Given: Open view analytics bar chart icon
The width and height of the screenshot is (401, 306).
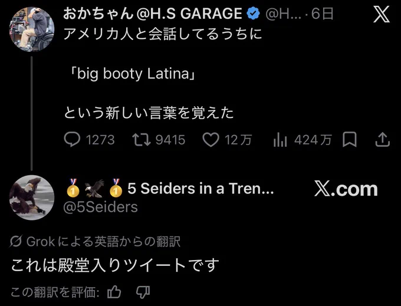Looking at the screenshot, I should tap(280, 140).
